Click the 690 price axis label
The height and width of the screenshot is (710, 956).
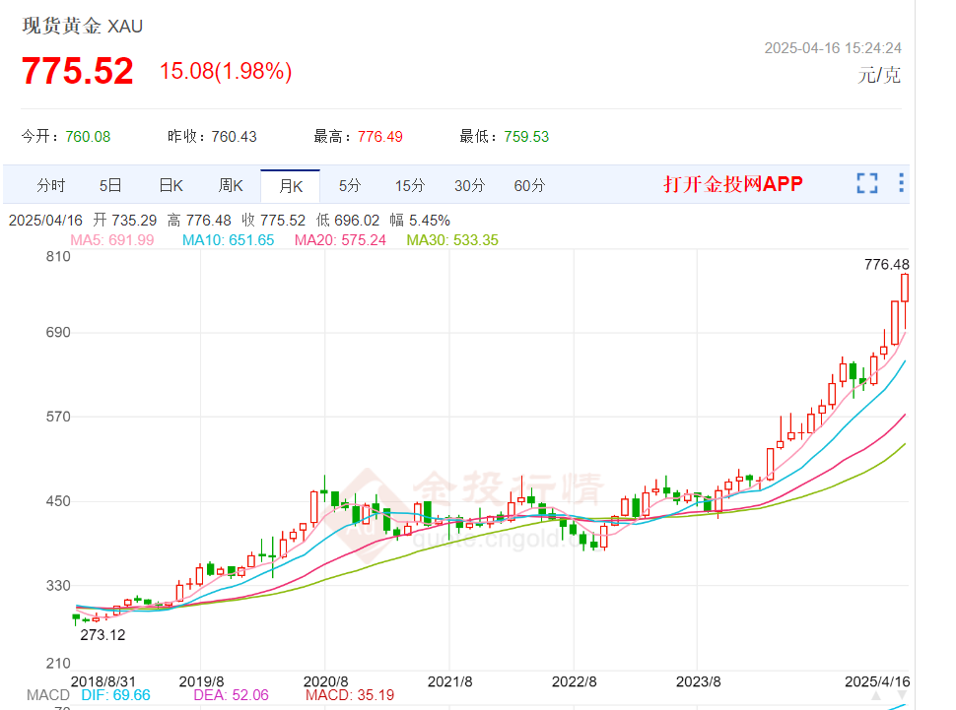(58, 332)
